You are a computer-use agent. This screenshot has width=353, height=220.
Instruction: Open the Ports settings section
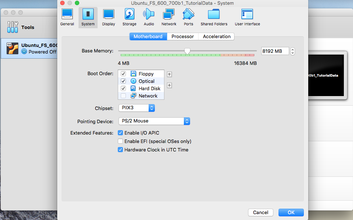coord(189,17)
